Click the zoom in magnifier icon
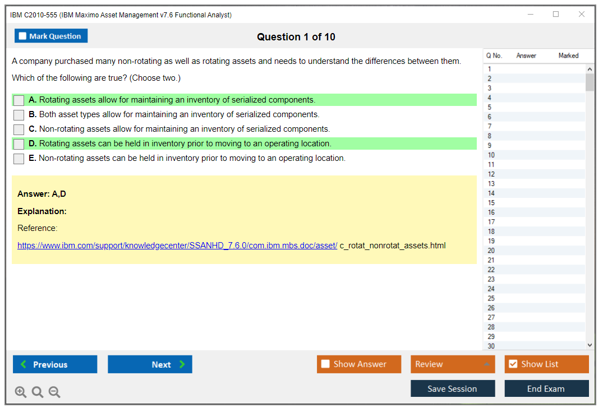603x412 pixels. (x=21, y=392)
